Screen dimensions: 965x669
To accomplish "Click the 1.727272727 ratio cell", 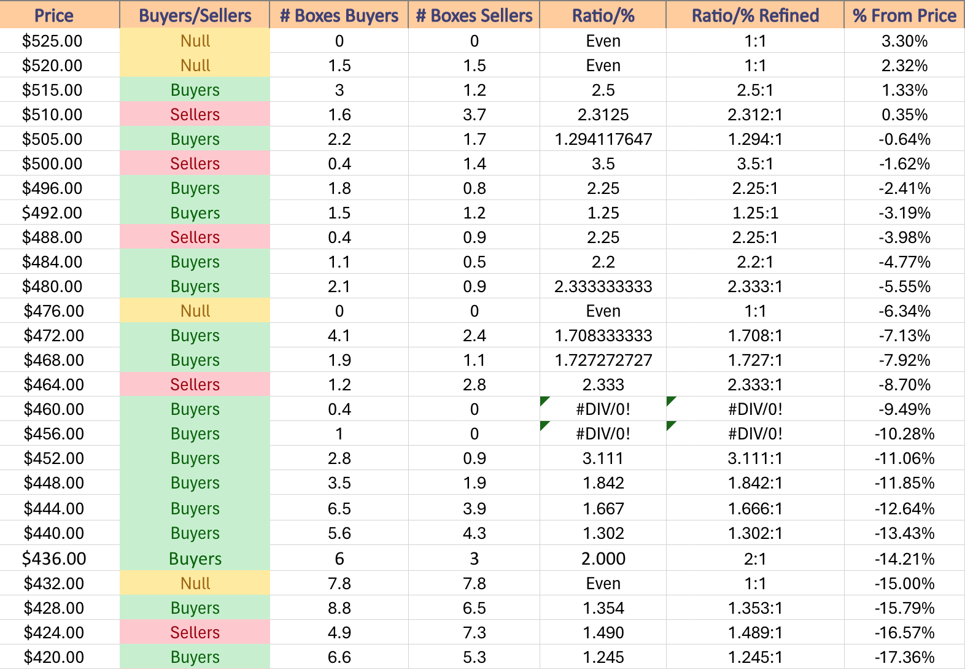I will coord(603,360).
